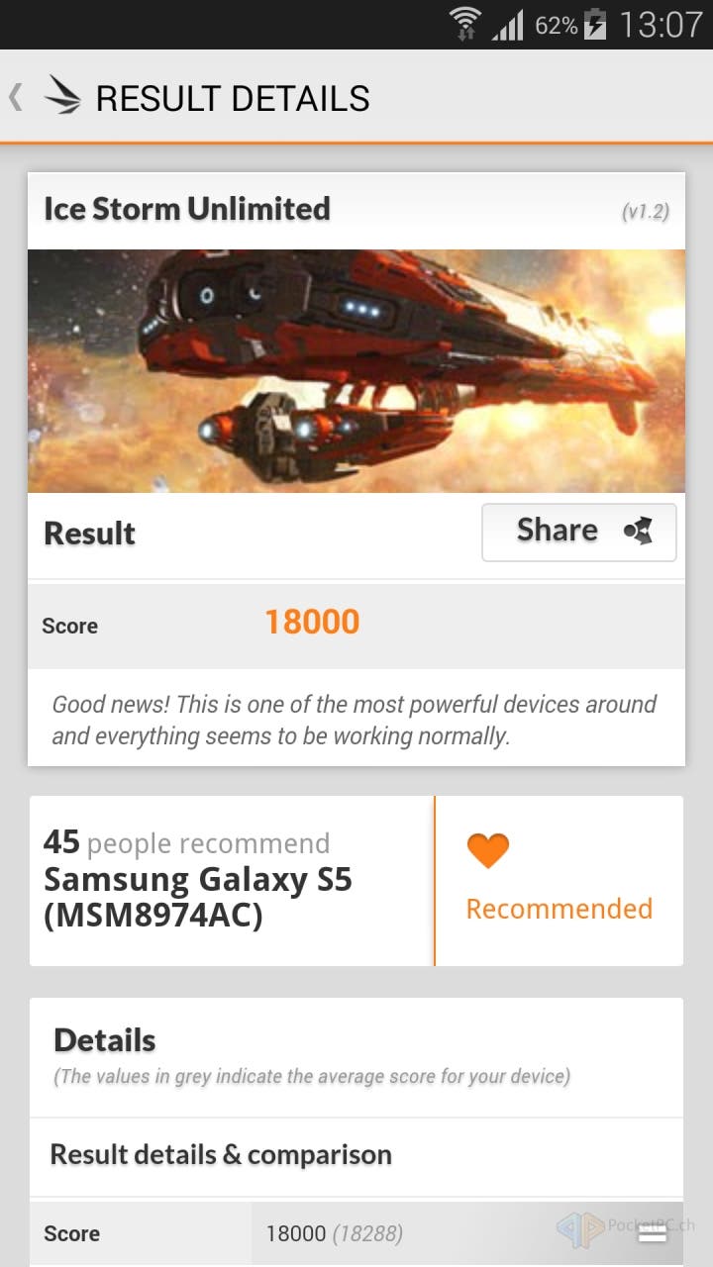Tap the Ice Storm Unlimited heading
Image resolution: width=713 pixels, height=1267 pixels.
coord(187,209)
